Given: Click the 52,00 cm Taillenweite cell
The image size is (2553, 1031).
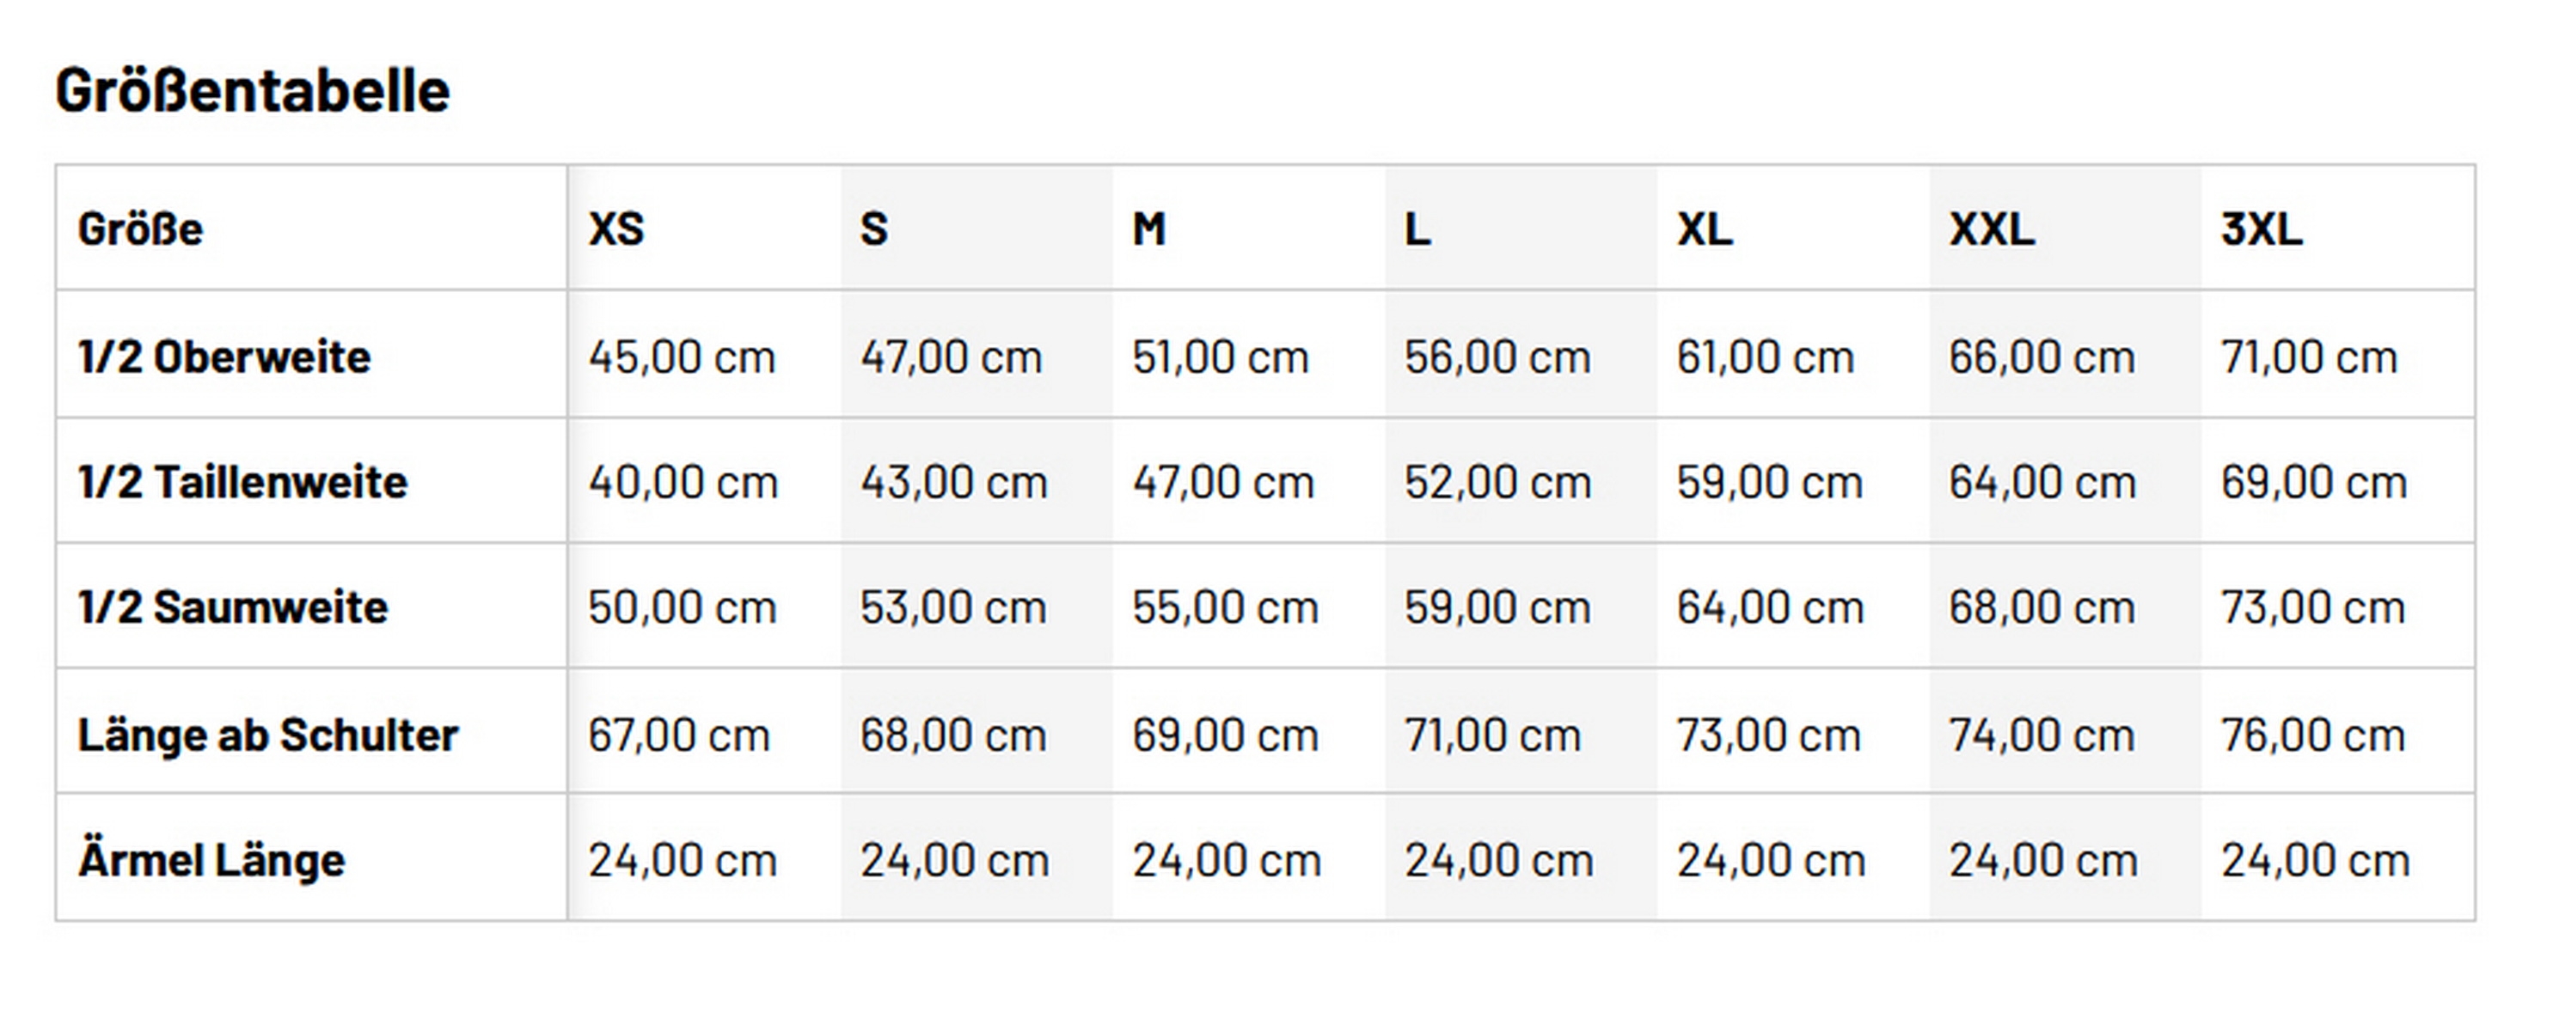Looking at the screenshot, I should pos(1497,482).
